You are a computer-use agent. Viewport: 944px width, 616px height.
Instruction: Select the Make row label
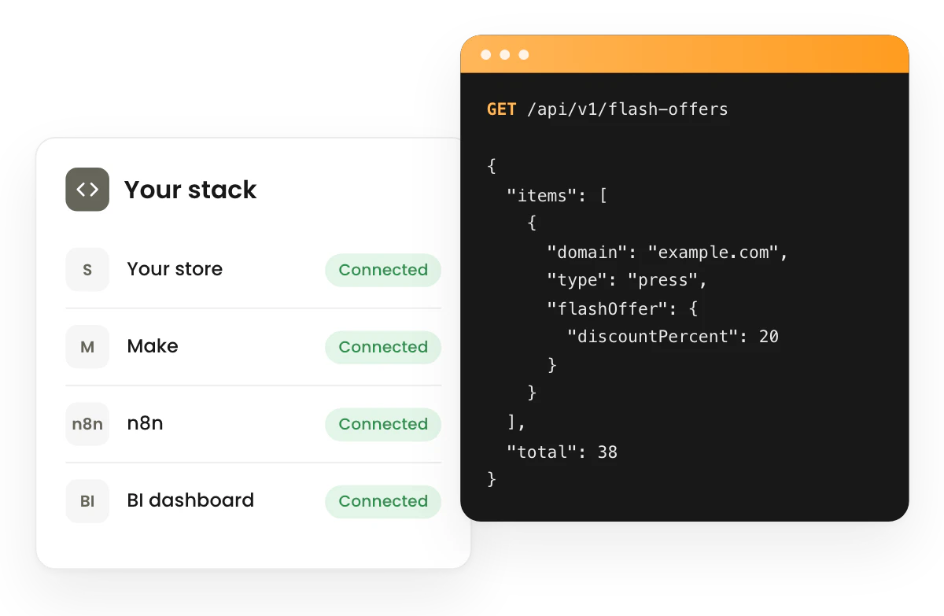(x=153, y=346)
